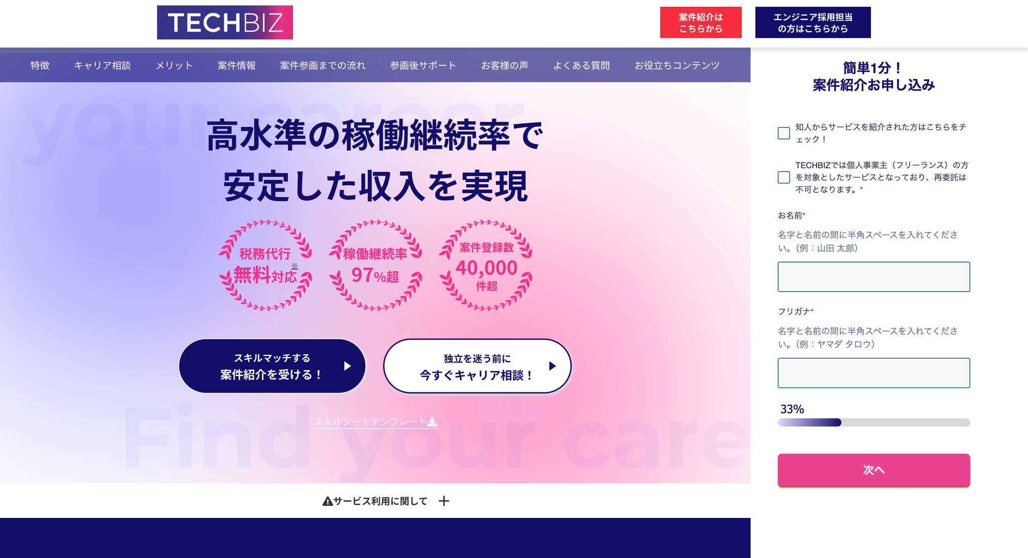Click the TECHBIZ logo
1028x558 pixels.
225,23
